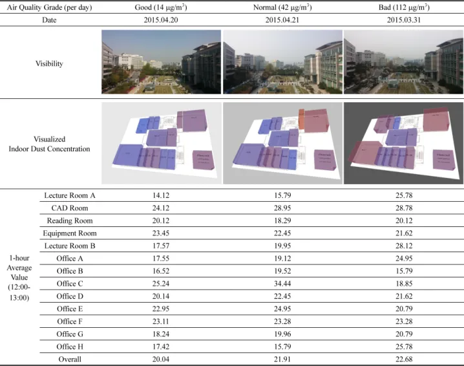
Task: Open the visibility photo for Normal grade
Action: [282, 62]
